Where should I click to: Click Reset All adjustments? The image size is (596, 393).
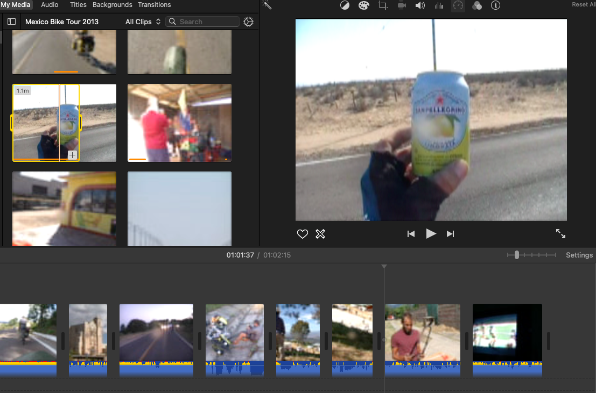click(584, 4)
